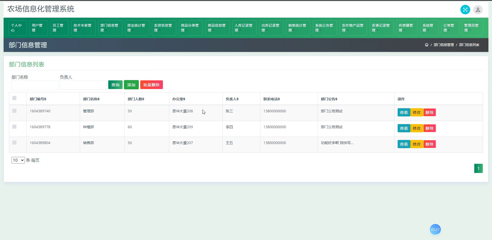Focus the 部门名称 search input field

(x=35, y=85)
